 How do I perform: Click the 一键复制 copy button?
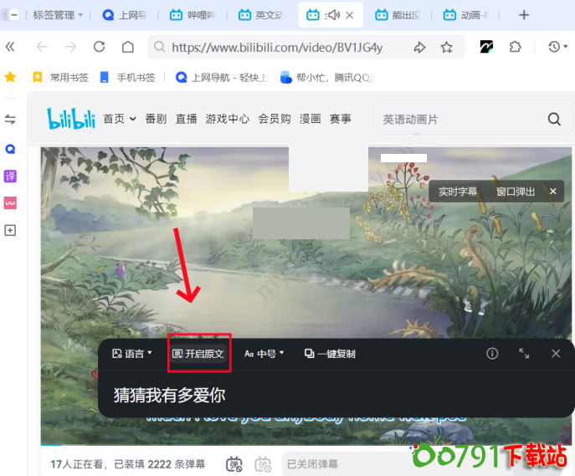click(330, 354)
